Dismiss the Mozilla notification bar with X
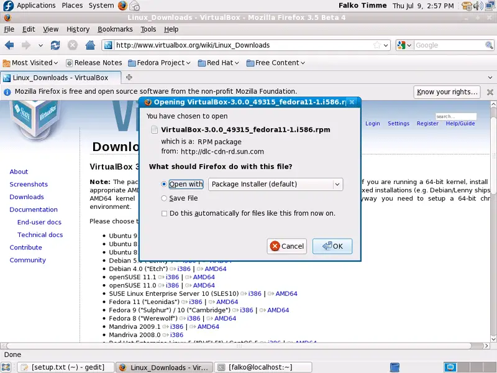Viewport: 497px width, 373px height. (x=490, y=92)
